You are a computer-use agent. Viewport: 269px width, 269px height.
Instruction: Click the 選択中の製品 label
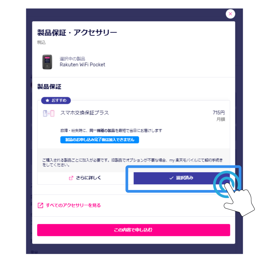[72, 59]
